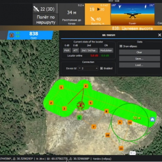This screenshot has width=162, height=162.
Task: Click drone icon in 838 vehicle tab
Action: coord(12,35)
